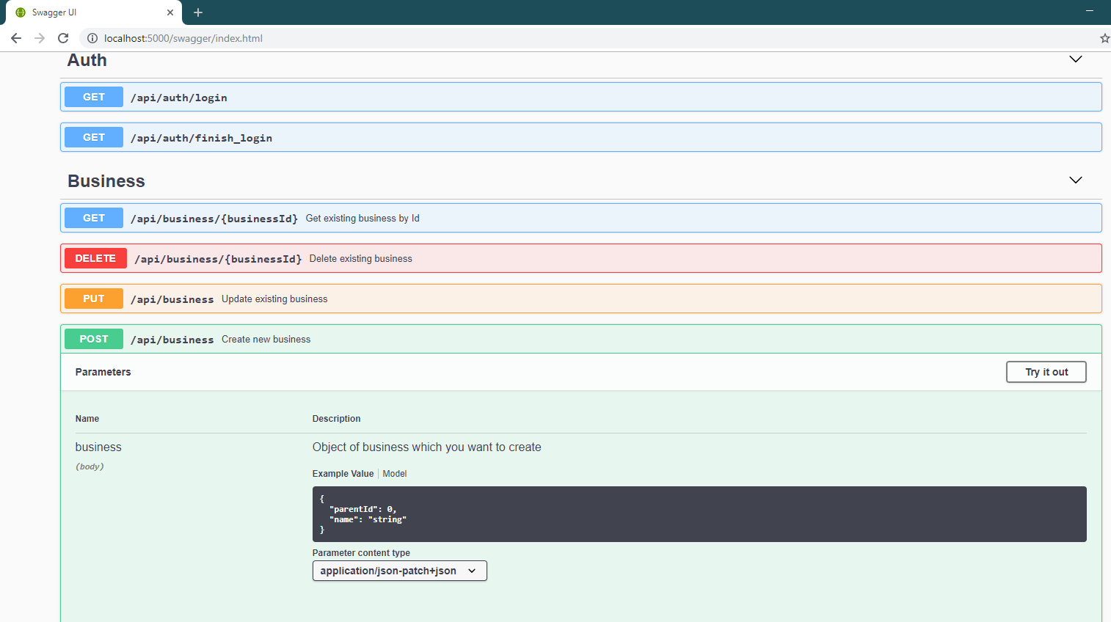This screenshot has height=622, width=1111.
Task: Click the GET badge for finish_login
Action: pyautogui.click(x=94, y=137)
